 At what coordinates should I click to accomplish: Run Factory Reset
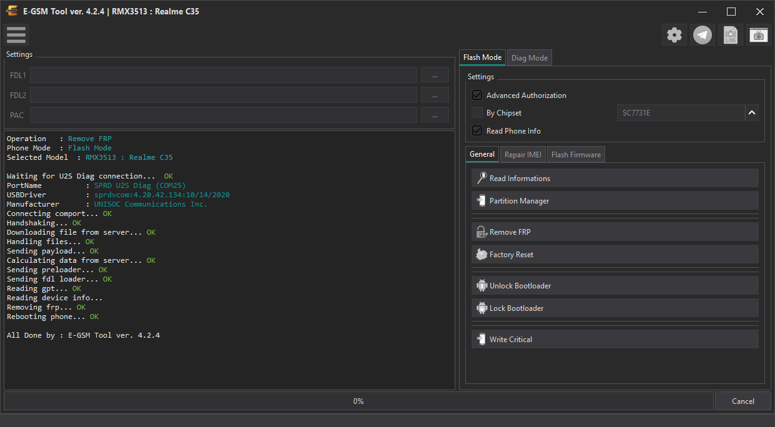pyautogui.click(x=615, y=254)
